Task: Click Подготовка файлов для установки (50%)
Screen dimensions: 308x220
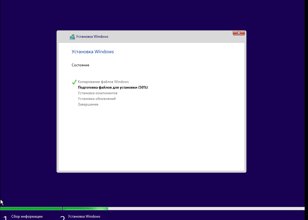Action: pyautogui.click(x=113, y=87)
